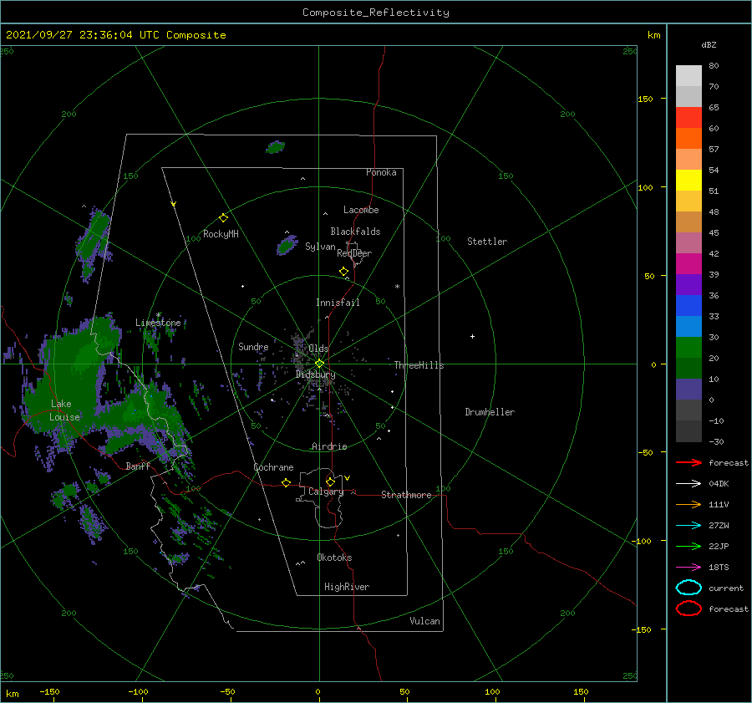Click the Innisfail label
Screen dimensions: 752x703
pos(338,303)
